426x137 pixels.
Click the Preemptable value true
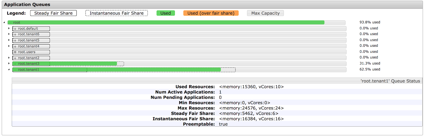click(223, 124)
